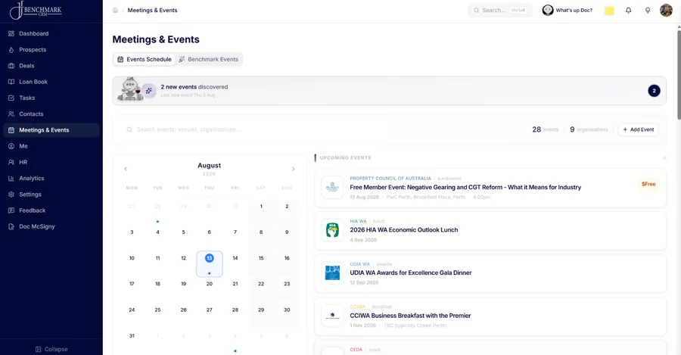Click the 28 events counter

click(546, 129)
